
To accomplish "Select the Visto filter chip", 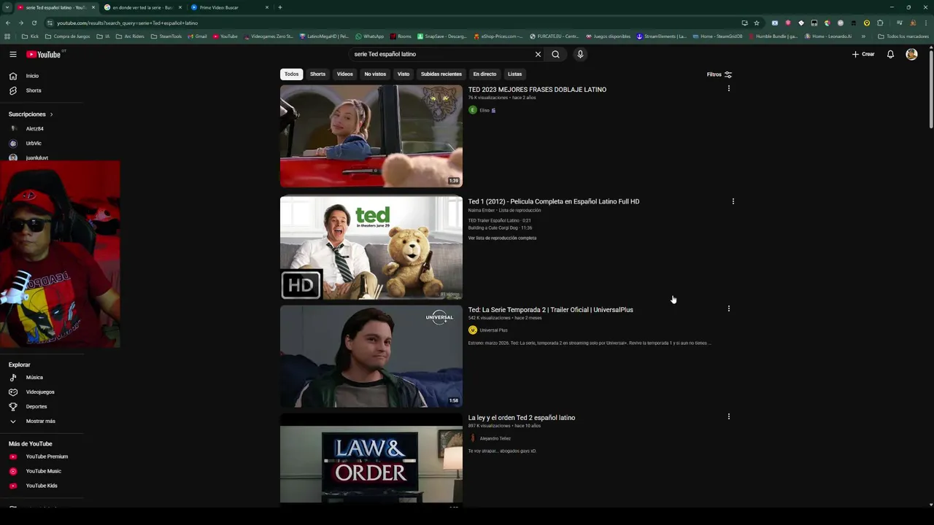I will click(404, 74).
